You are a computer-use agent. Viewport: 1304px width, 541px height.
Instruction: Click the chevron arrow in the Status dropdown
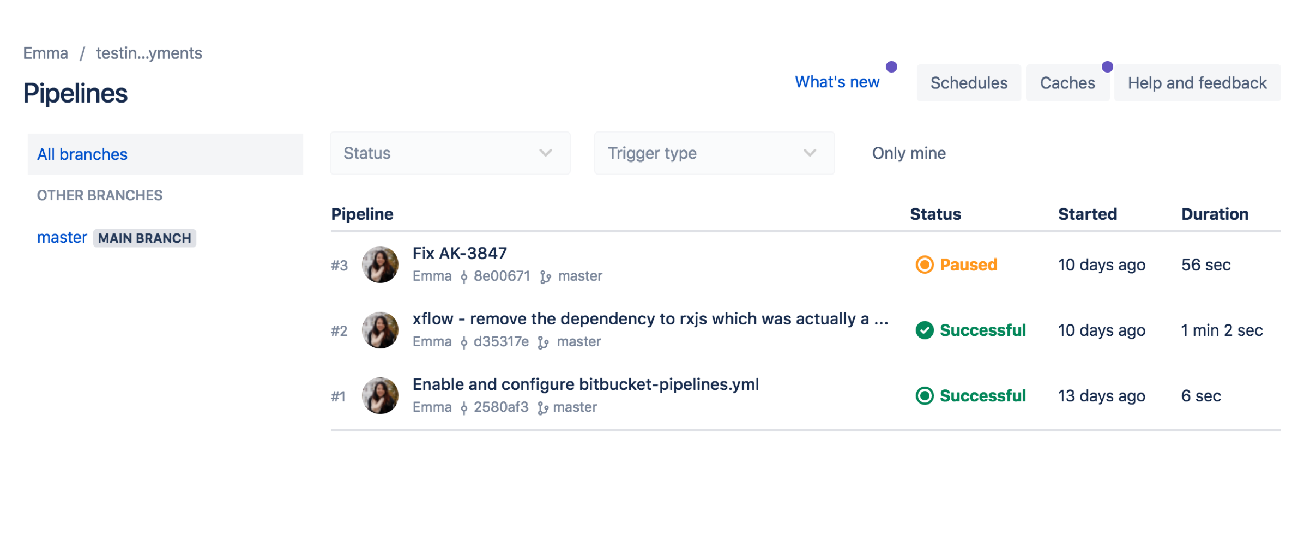pyautogui.click(x=545, y=153)
